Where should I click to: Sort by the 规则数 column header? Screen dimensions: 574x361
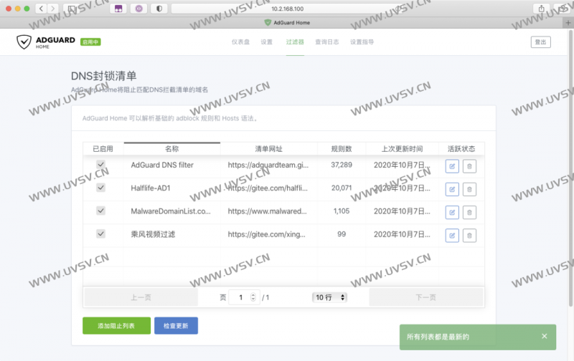[342, 149]
